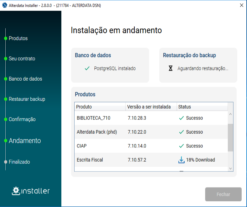
Task: Click the green dot beside Confirmação step
Action: click(x=6, y=119)
